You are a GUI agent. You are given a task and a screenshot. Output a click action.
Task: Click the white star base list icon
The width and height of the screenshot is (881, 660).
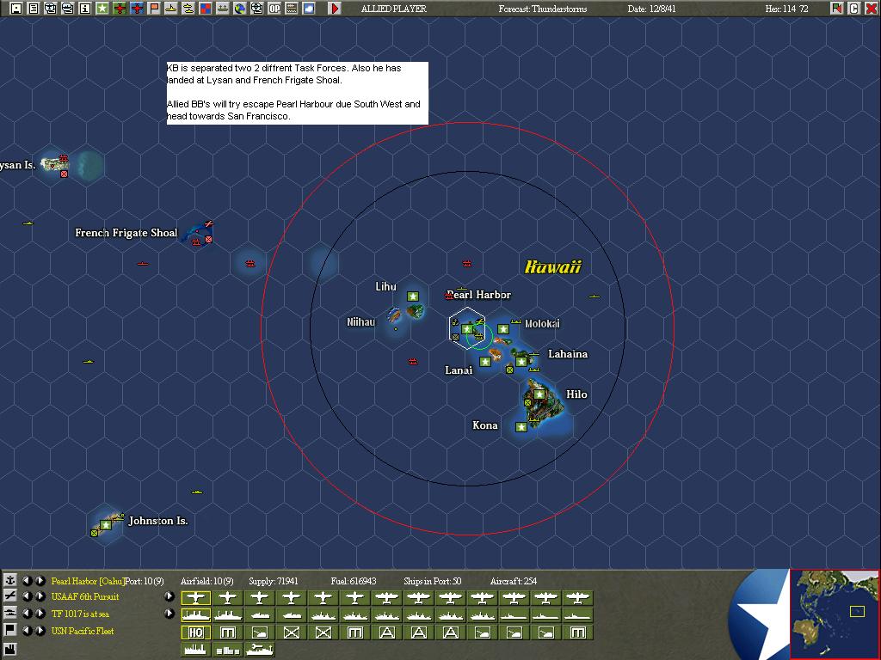coord(102,8)
